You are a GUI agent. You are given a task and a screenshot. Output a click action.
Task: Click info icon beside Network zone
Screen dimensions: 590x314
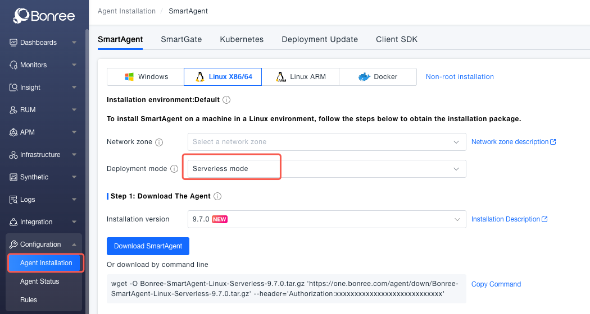click(159, 142)
